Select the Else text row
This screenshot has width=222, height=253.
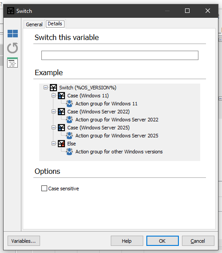pos(72,144)
